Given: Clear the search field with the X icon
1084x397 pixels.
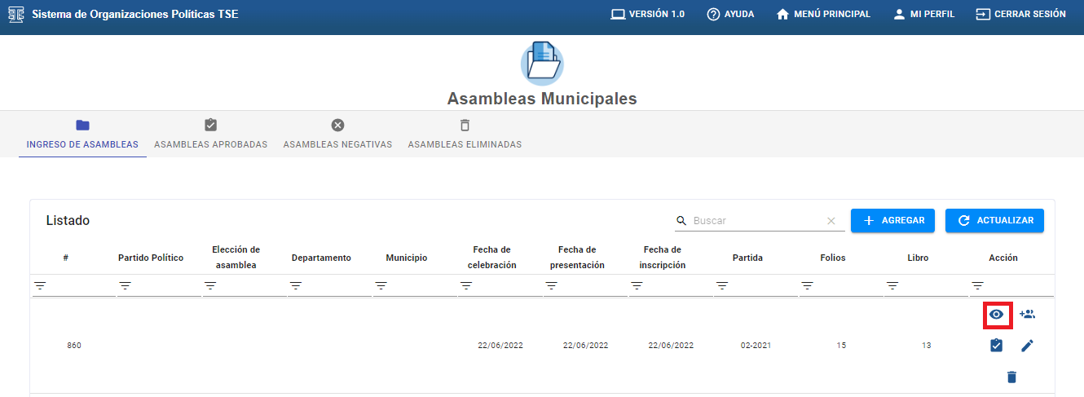Looking at the screenshot, I should [x=831, y=221].
